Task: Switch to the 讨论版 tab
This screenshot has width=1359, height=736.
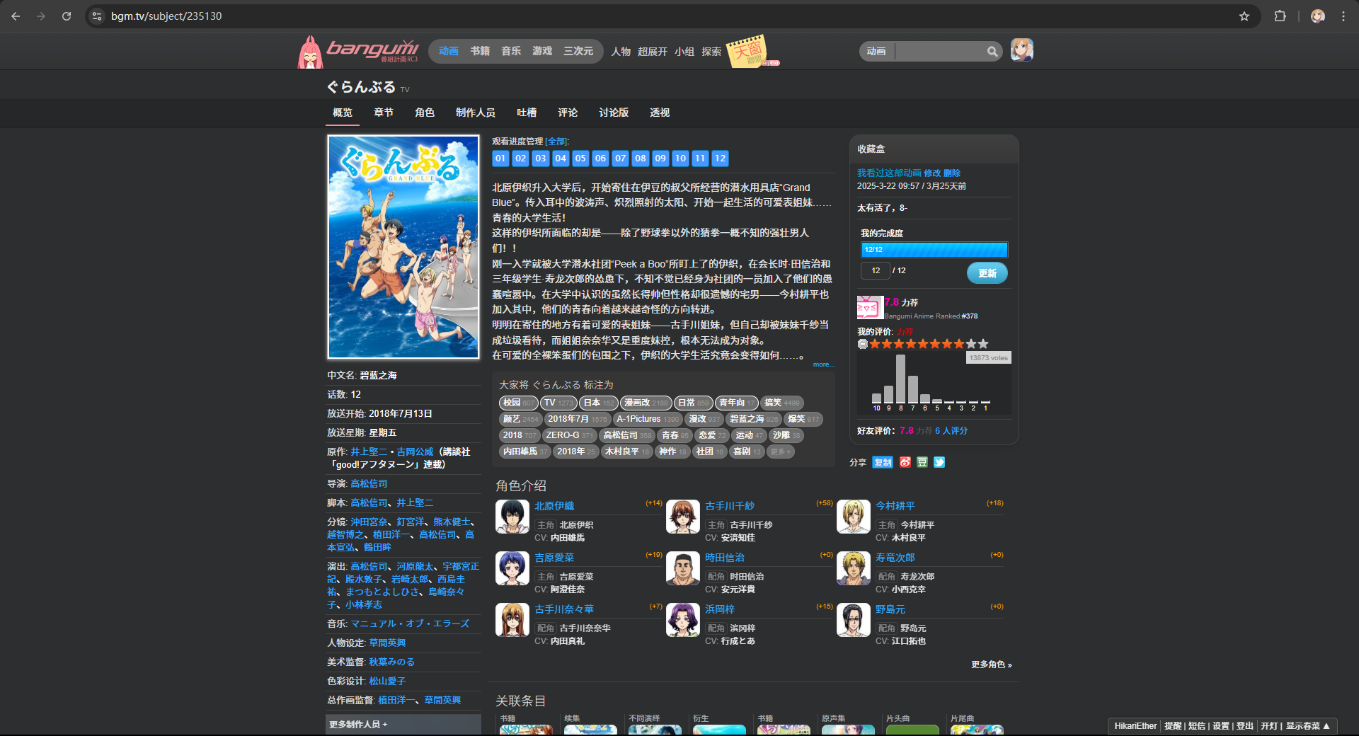Action: point(614,113)
